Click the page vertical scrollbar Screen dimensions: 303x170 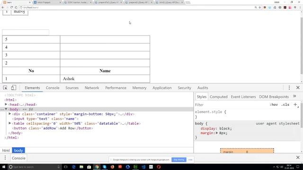pyautogui.click(x=302, y=46)
